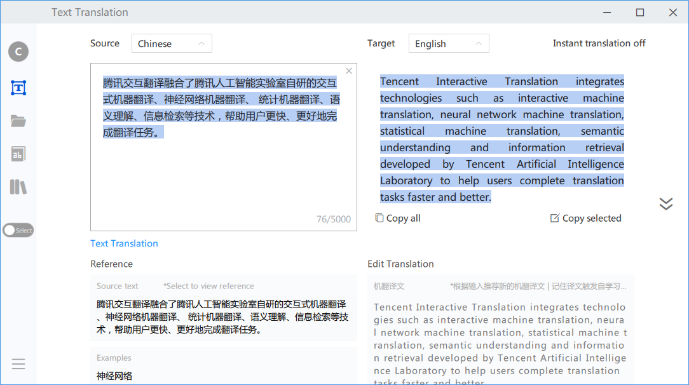Image resolution: width=689 pixels, height=385 pixels.
Task: Click the '*Select to view reference' hint
Action: tap(208, 287)
